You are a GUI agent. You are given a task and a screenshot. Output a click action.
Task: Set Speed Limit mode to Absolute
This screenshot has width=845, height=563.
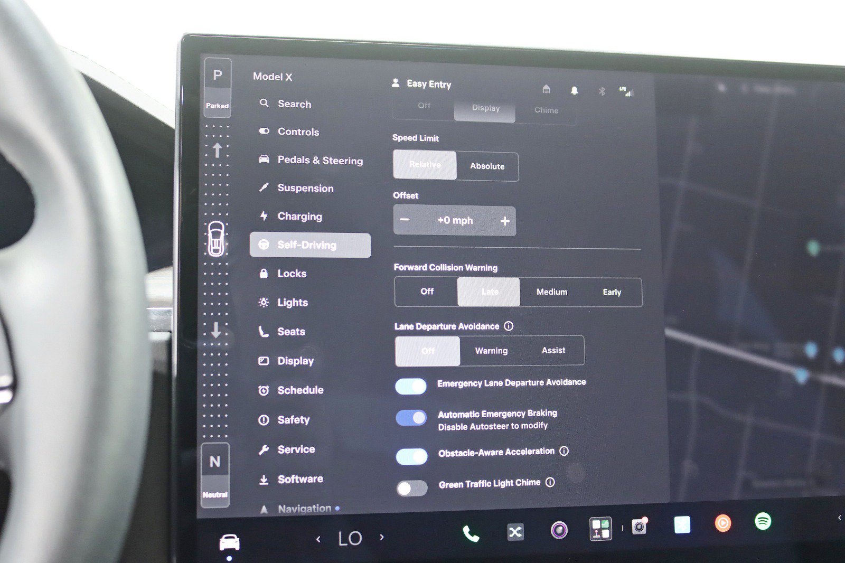(x=487, y=166)
